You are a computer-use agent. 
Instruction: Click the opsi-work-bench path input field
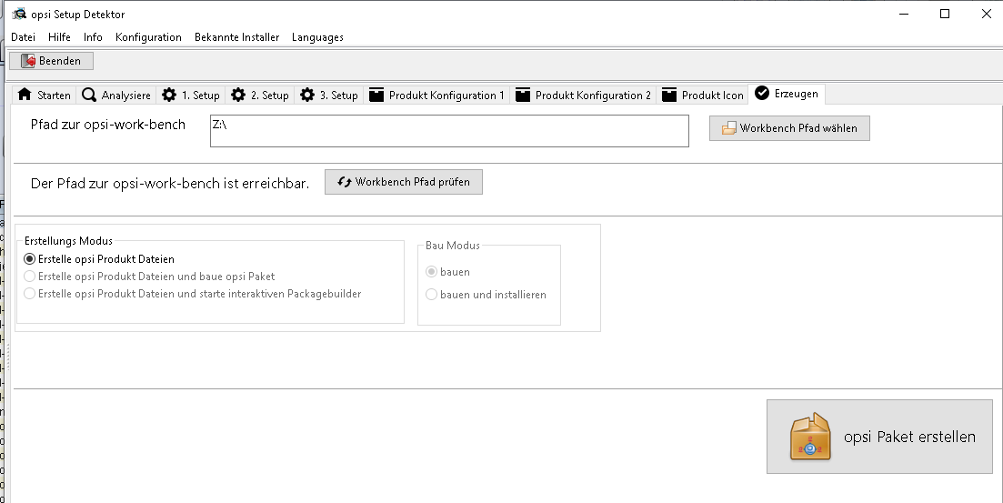448,130
